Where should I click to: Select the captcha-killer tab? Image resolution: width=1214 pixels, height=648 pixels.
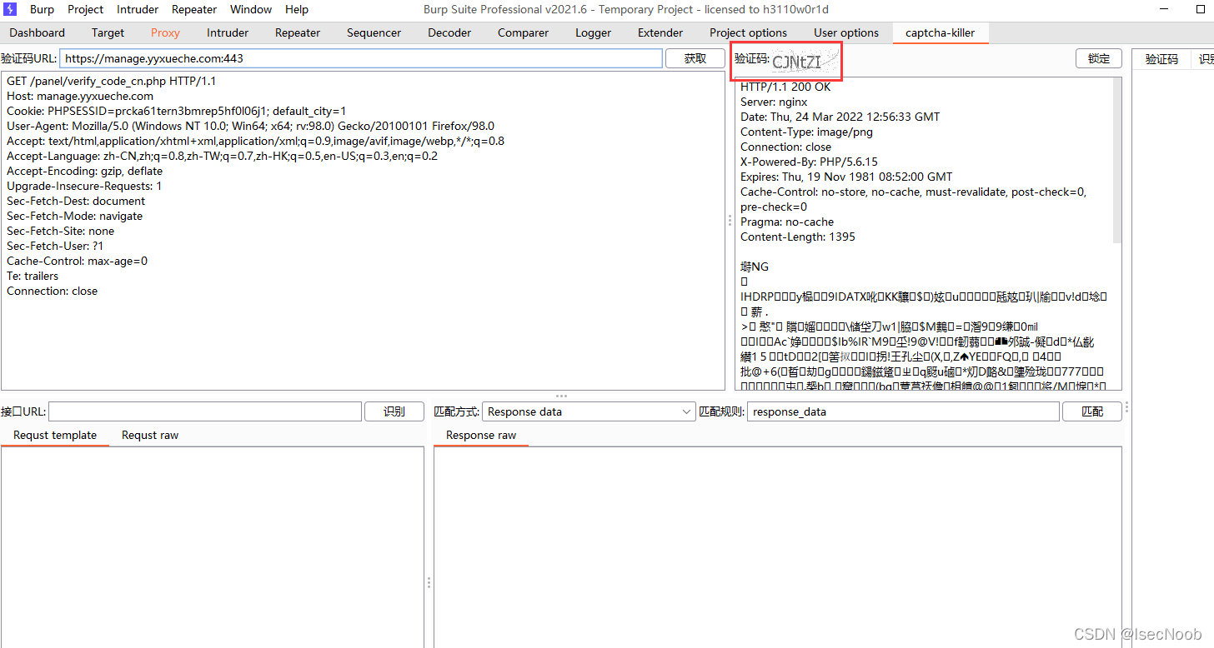click(x=941, y=32)
